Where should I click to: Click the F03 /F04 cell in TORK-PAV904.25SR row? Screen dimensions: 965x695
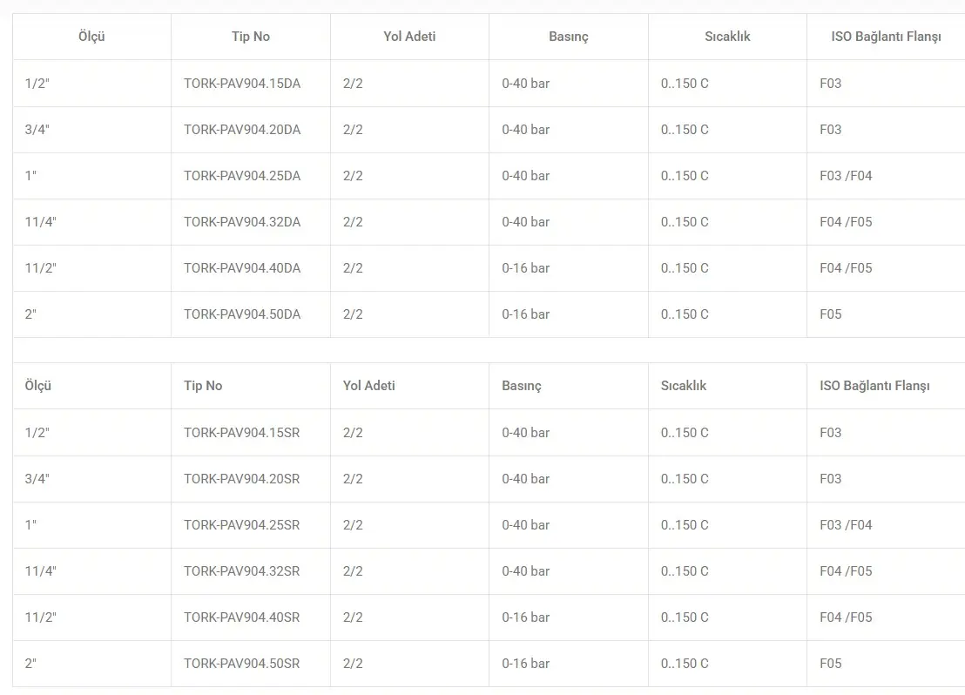pyautogui.click(x=846, y=525)
